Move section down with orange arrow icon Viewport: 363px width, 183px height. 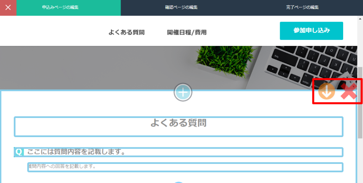[x=326, y=91]
